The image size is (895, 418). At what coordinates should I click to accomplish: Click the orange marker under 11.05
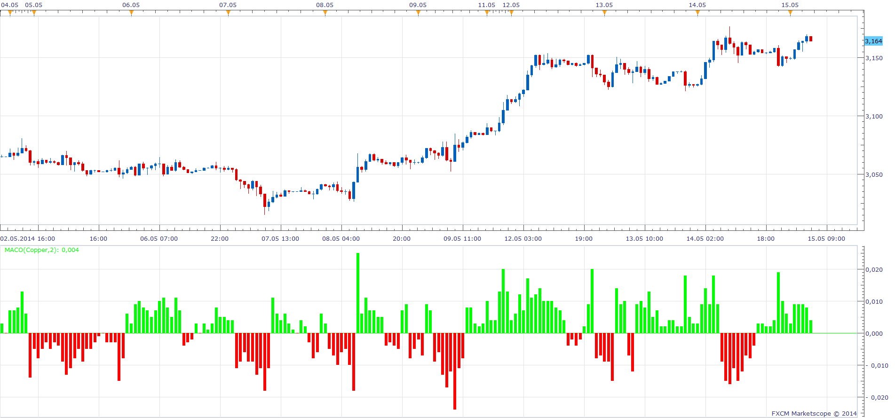point(487,13)
